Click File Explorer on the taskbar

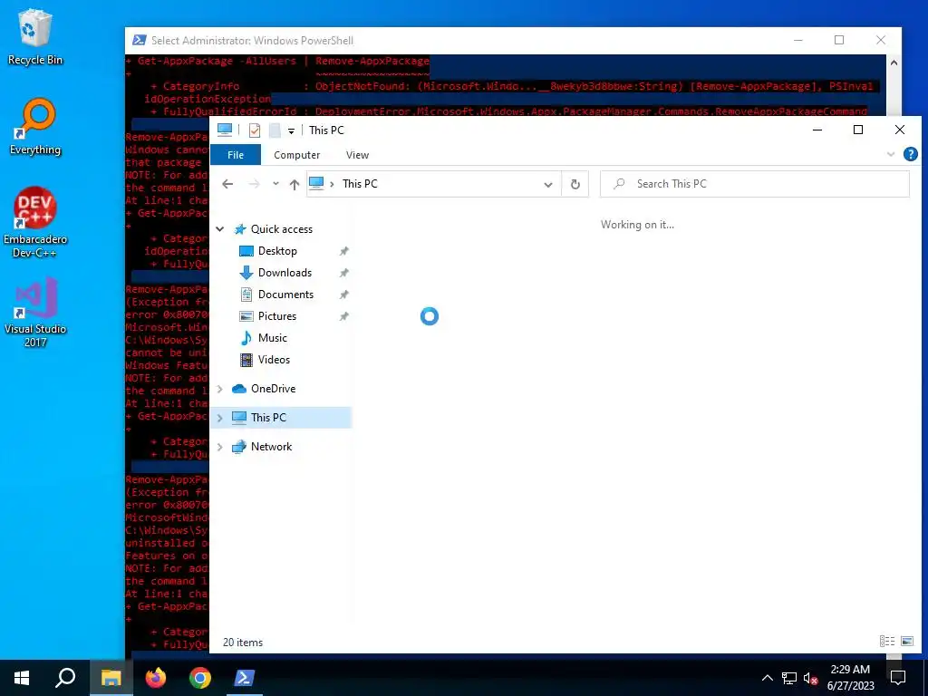coord(111,678)
